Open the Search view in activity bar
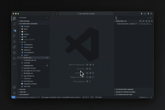 [14, 24]
